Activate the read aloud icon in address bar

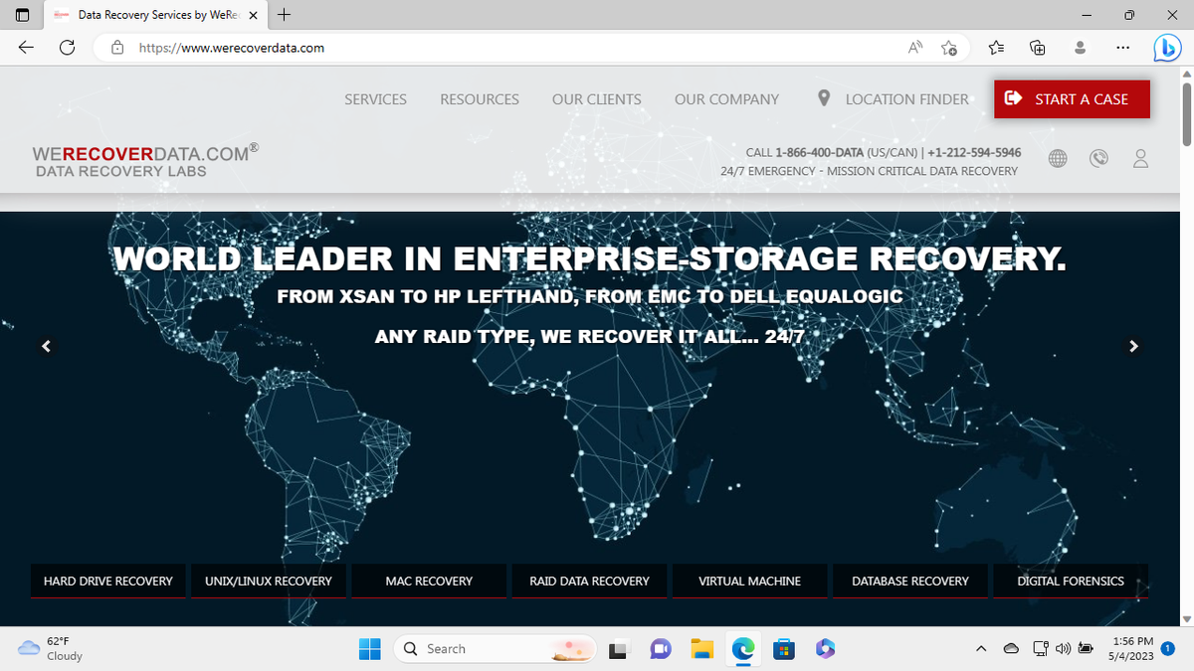[913, 47]
